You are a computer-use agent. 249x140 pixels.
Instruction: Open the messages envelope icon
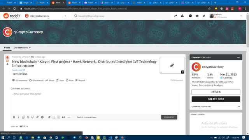point(197,16)
